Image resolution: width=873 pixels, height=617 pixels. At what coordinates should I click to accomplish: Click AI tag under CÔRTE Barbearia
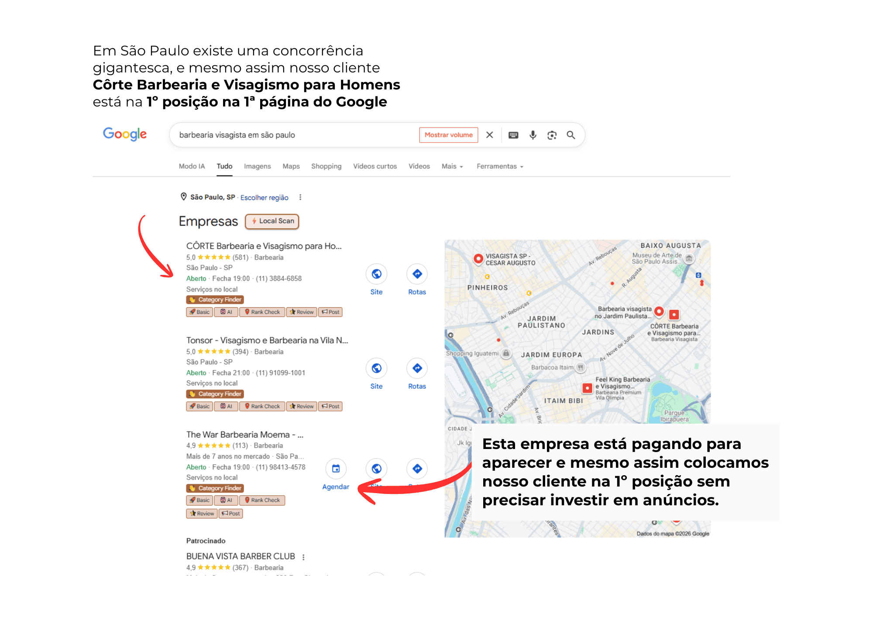click(226, 312)
